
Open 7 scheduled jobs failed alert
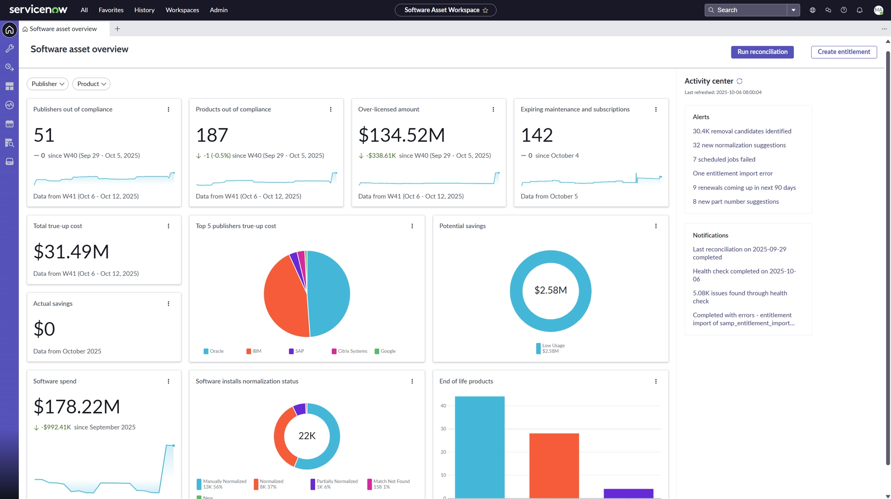724,160
